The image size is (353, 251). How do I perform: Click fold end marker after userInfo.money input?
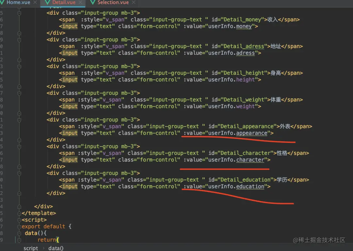coord(19,33)
